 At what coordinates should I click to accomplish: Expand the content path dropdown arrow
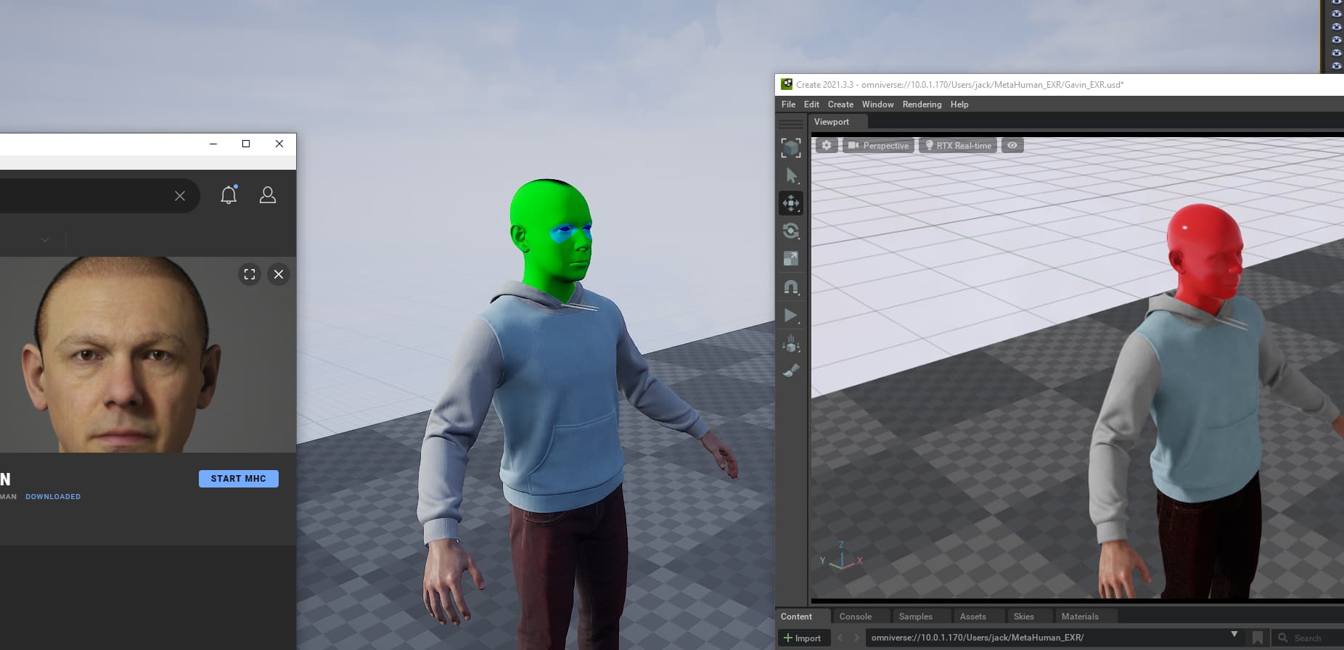point(1234,635)
